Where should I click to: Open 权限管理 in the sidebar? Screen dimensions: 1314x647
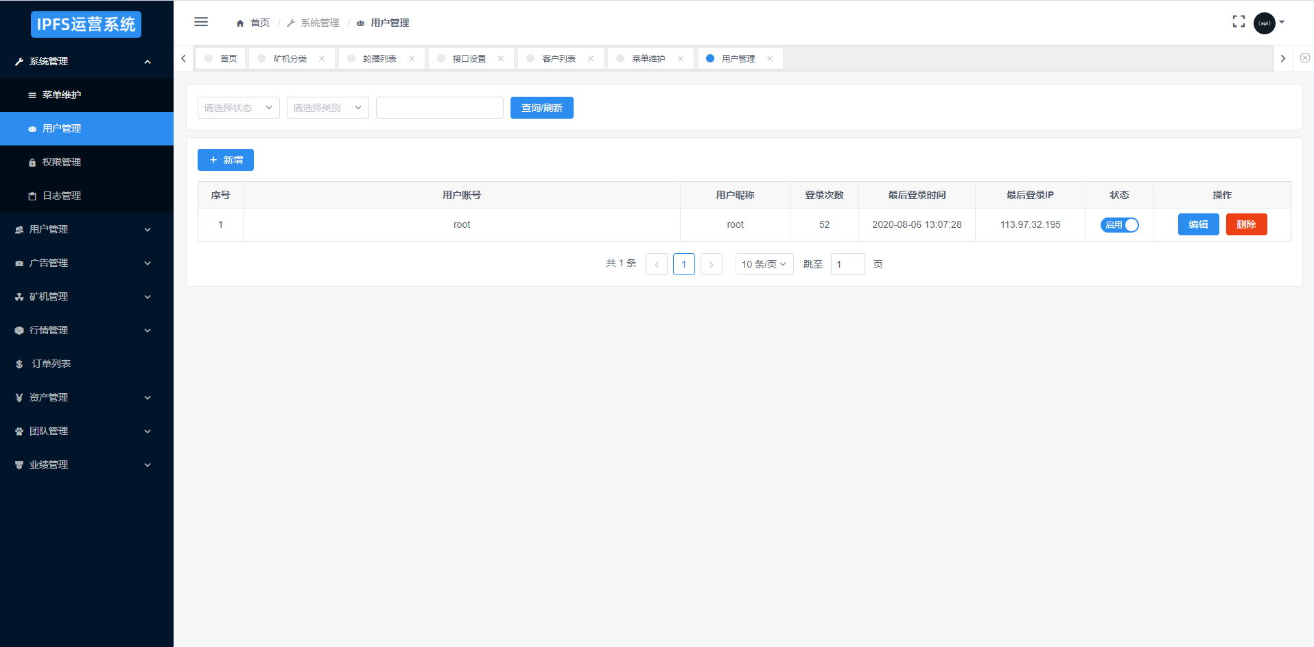pos(62,162)
